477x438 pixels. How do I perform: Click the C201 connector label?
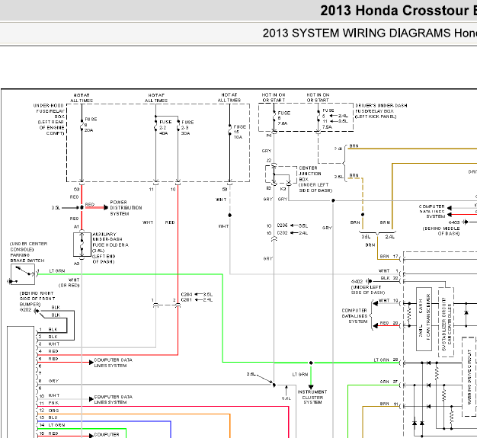point(187,300)
